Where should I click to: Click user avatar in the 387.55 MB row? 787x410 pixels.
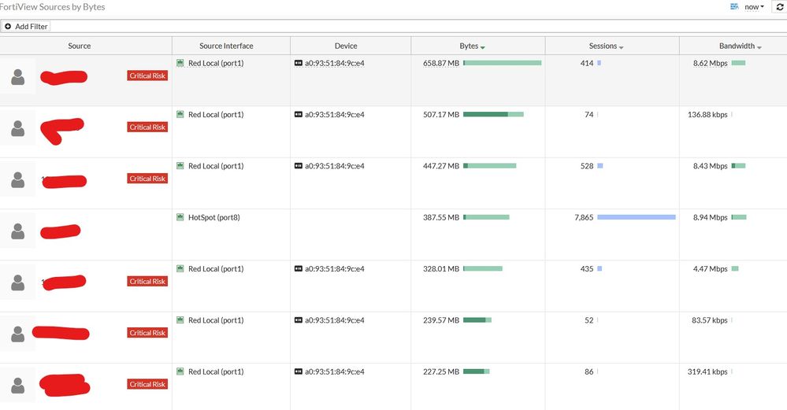pyautogui.click(x=18, y=231)
